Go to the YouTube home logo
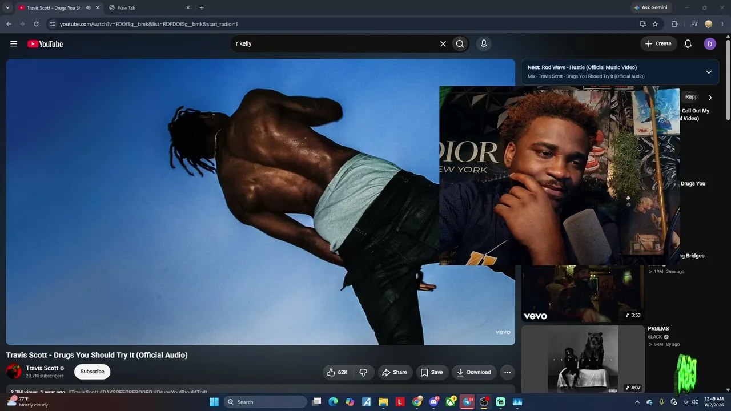This screenshot has width=731, height=411. [45, 44]
